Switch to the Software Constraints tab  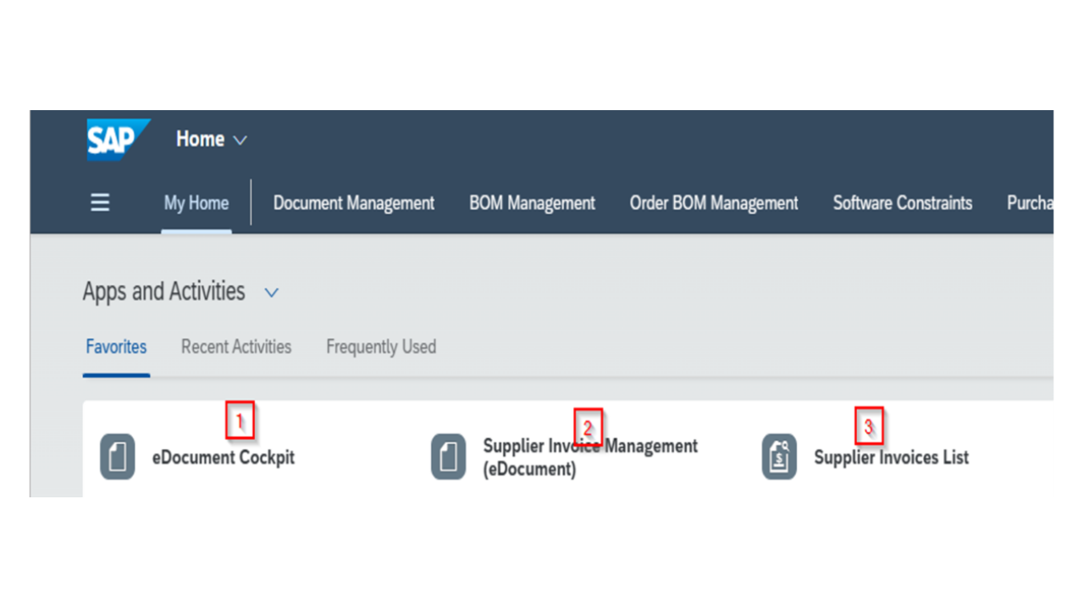(x=902, y=202)
